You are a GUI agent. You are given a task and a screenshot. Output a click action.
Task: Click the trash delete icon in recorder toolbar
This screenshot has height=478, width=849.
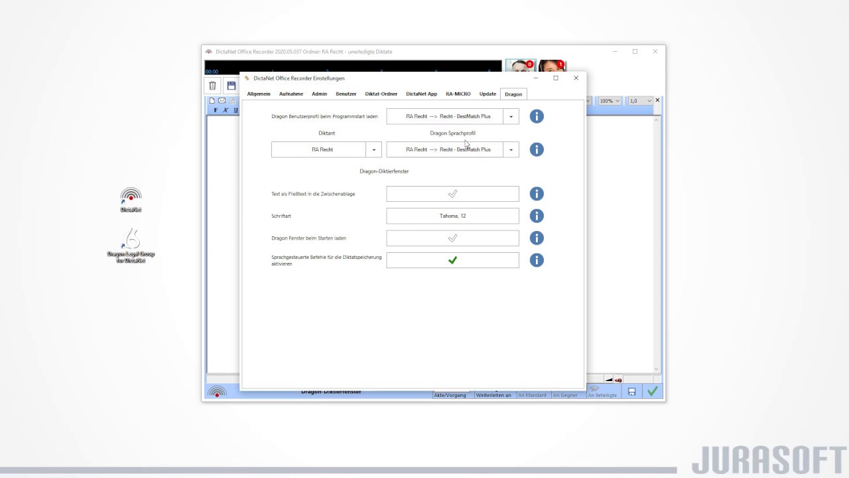coord(212,86)
